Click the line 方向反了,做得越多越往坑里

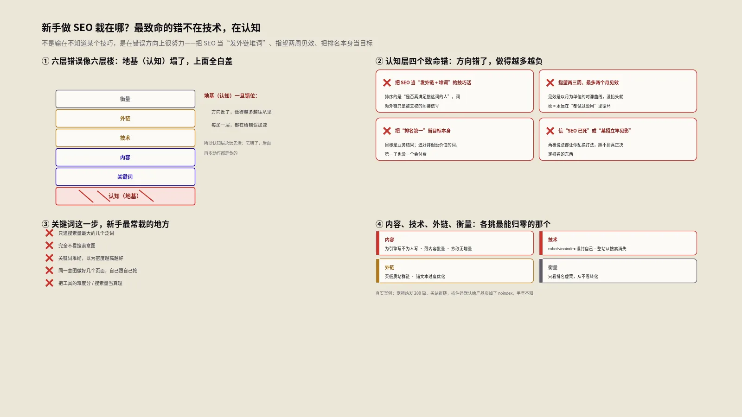(x=242, y=112)
